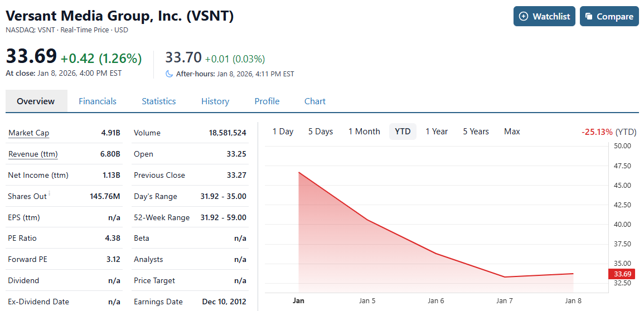This screenshot has width=644, height=311.
Task: Switch chart to 5 Days range
Action: (321, 132)
